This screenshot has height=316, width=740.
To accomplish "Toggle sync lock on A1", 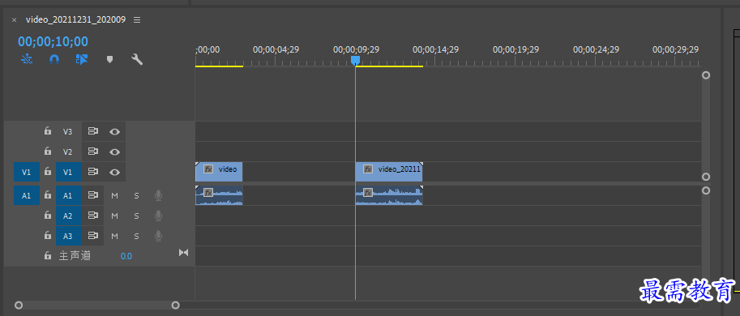I will point(93,195).
